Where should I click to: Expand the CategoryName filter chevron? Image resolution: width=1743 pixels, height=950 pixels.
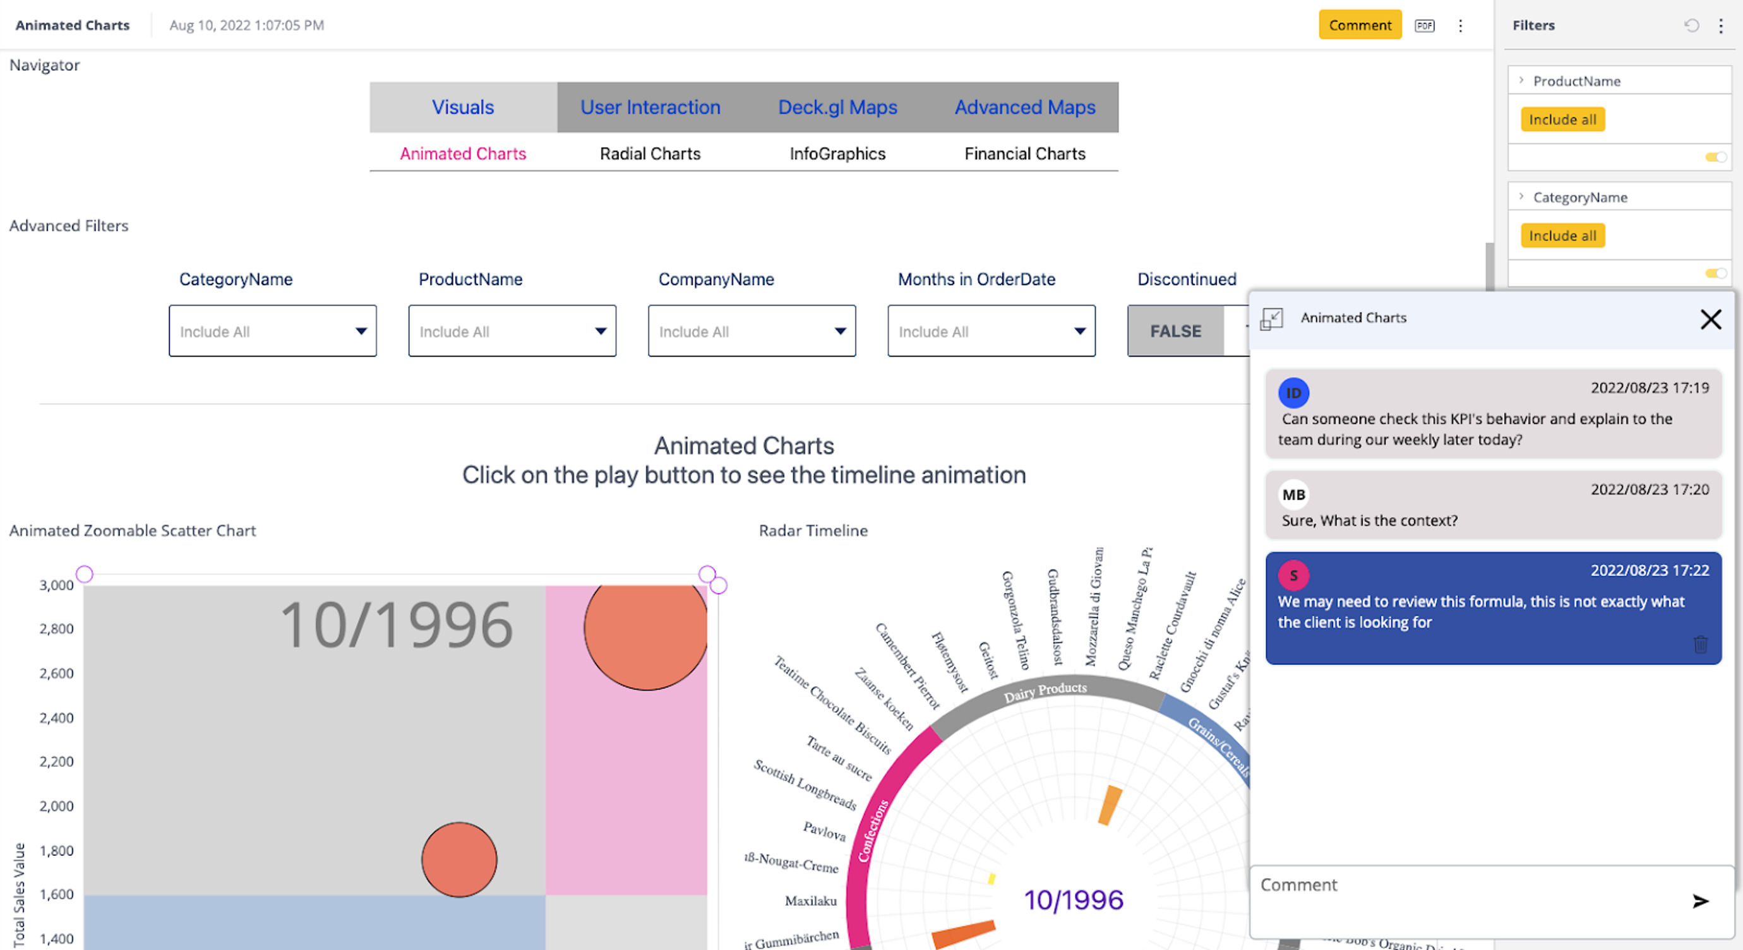point(1521,197)
